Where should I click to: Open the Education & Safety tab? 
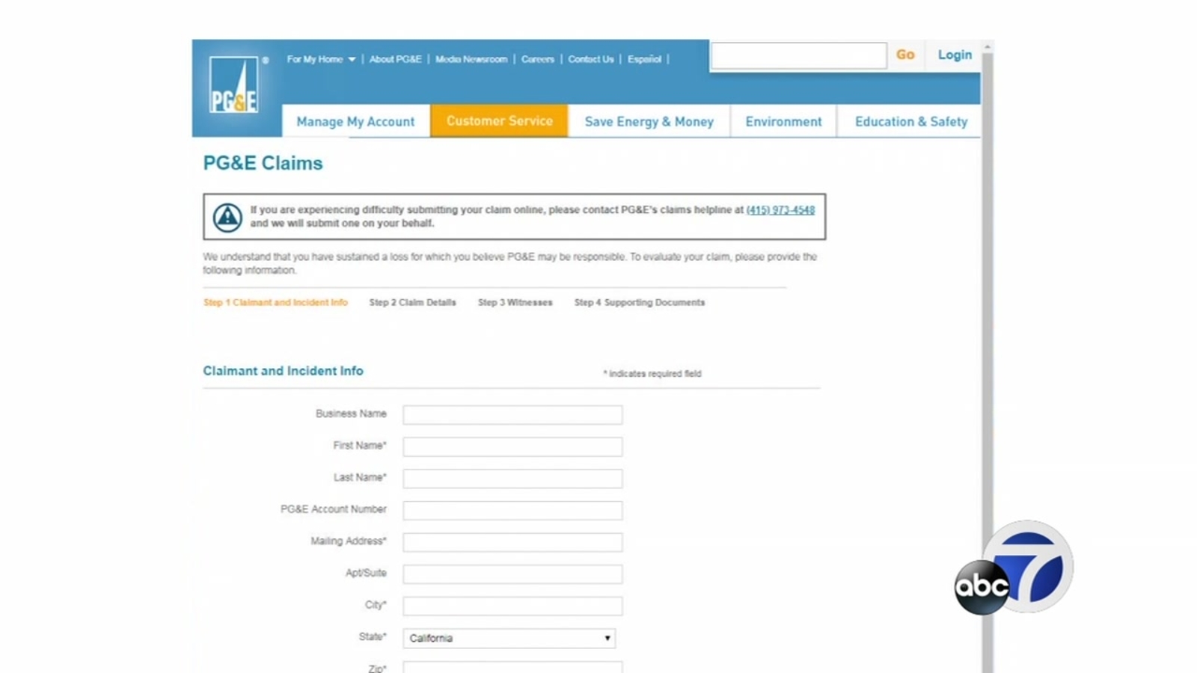(910, 121)
